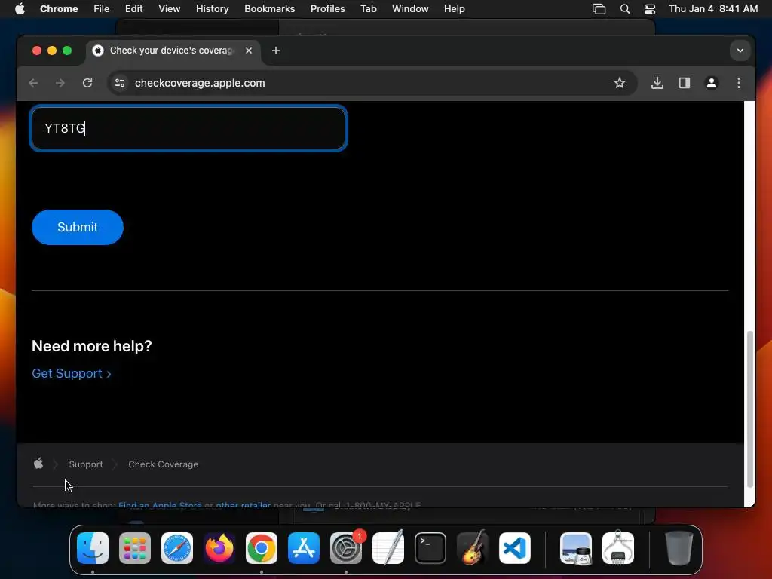Launch GarageBand from the dock
This screenshot has height=579, width=772.
pos(473,547)
